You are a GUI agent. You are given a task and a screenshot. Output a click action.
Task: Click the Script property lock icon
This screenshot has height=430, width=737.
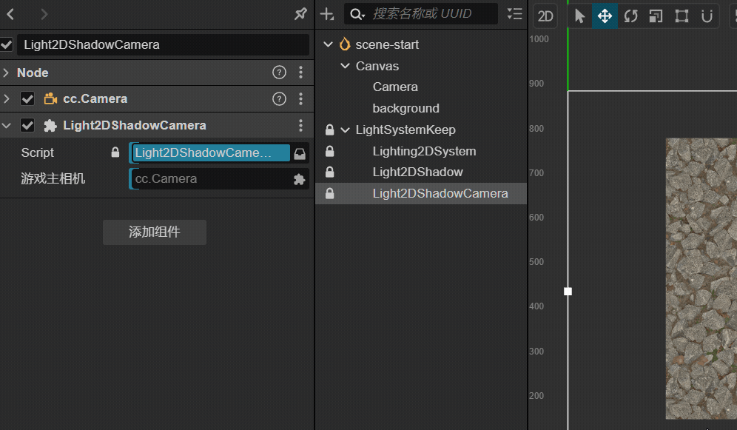pos(115,152)
